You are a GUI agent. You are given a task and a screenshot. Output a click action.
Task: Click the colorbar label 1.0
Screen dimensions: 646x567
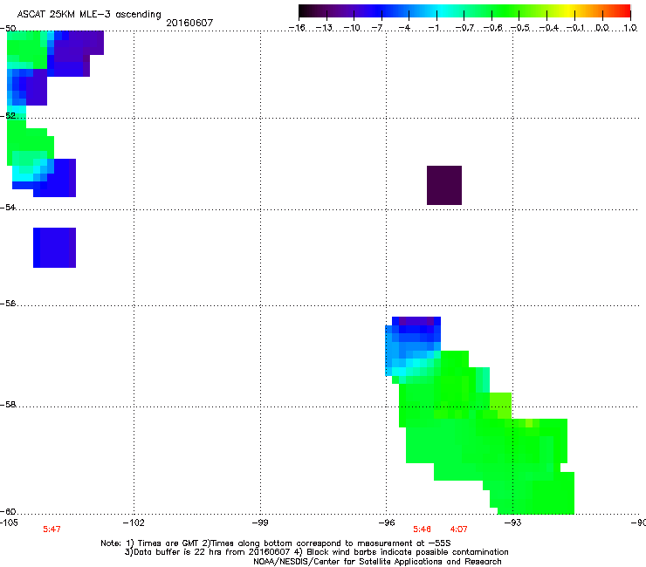630,28
